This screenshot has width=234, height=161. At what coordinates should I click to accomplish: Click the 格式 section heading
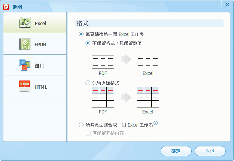pyautogui.click(x=82, y=23)
